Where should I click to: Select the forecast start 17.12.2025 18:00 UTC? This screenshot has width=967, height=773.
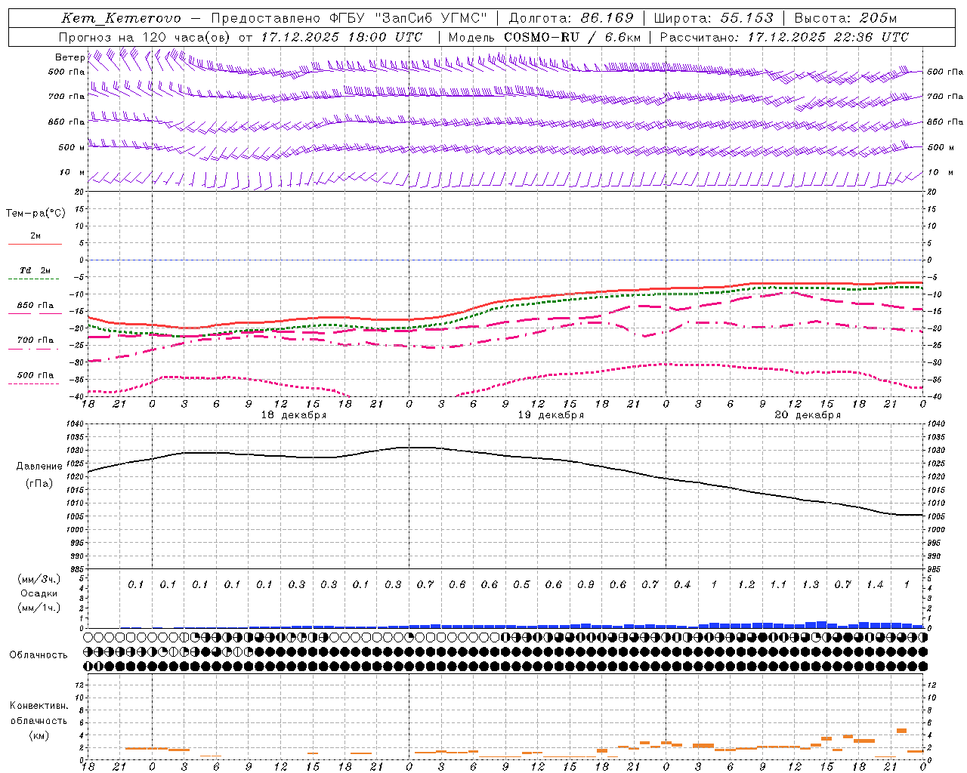click(341, 37)
